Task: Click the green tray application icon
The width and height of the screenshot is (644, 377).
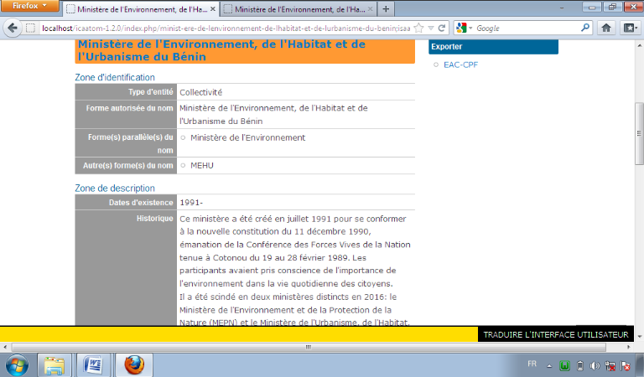Action: pyautogui.click(x=564, y=365)
